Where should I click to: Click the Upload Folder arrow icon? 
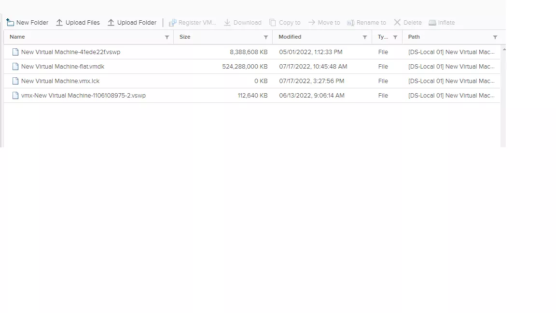tap(111, 23)
